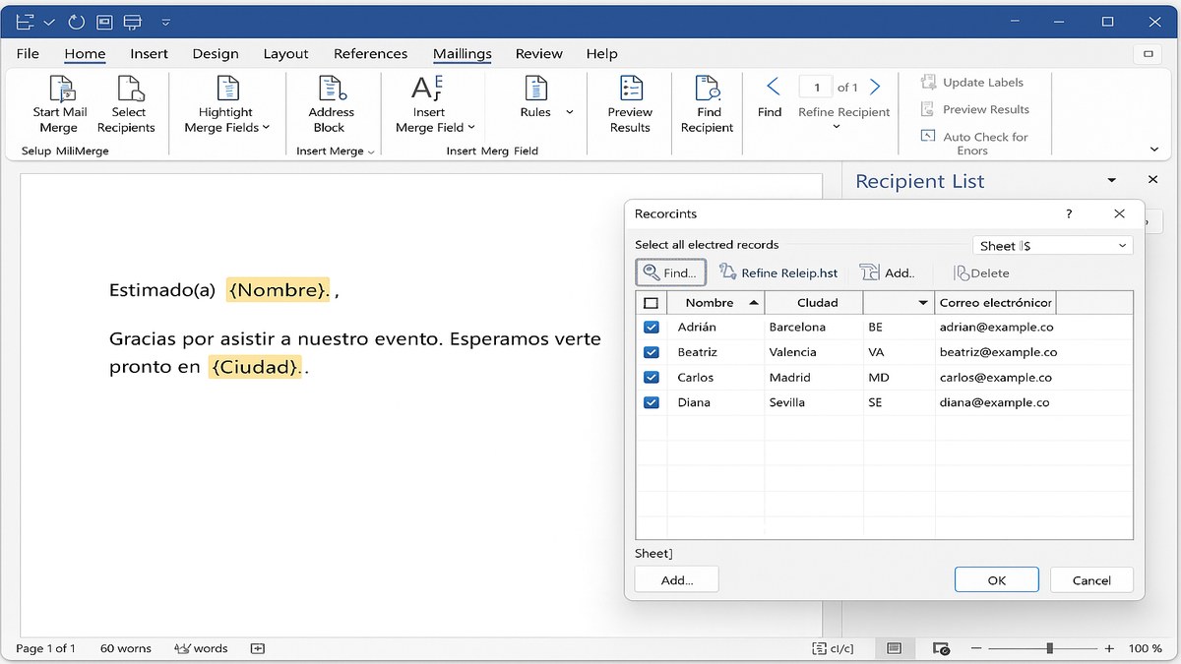Enable Preview Results
The height and width of the screenshot is (664, 1181).
tap(629, 103)
